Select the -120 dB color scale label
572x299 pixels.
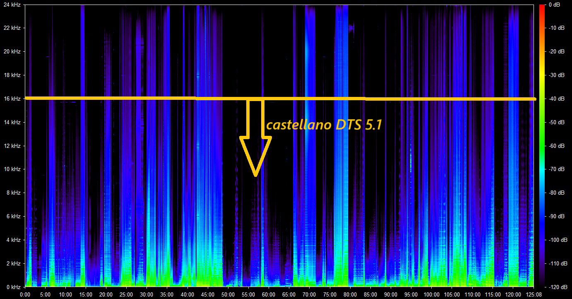tap(556, 287)
